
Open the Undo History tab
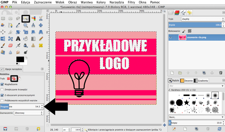189,13
